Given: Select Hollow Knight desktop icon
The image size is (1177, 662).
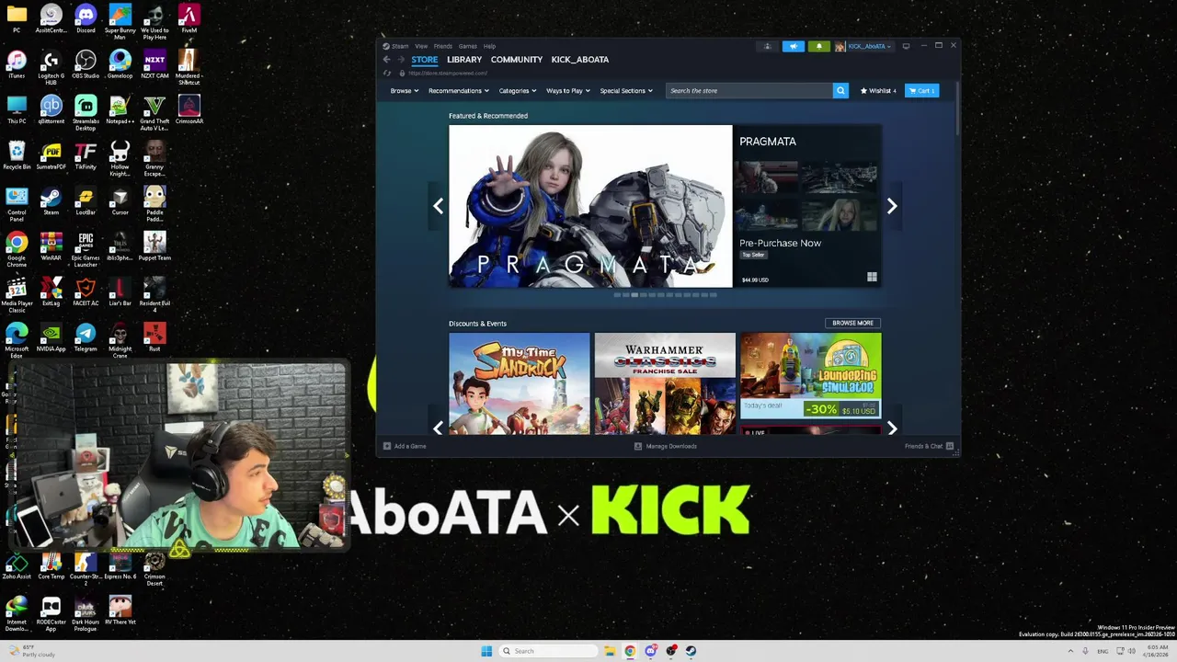Looking at the screenshot, I should (120, 157).
